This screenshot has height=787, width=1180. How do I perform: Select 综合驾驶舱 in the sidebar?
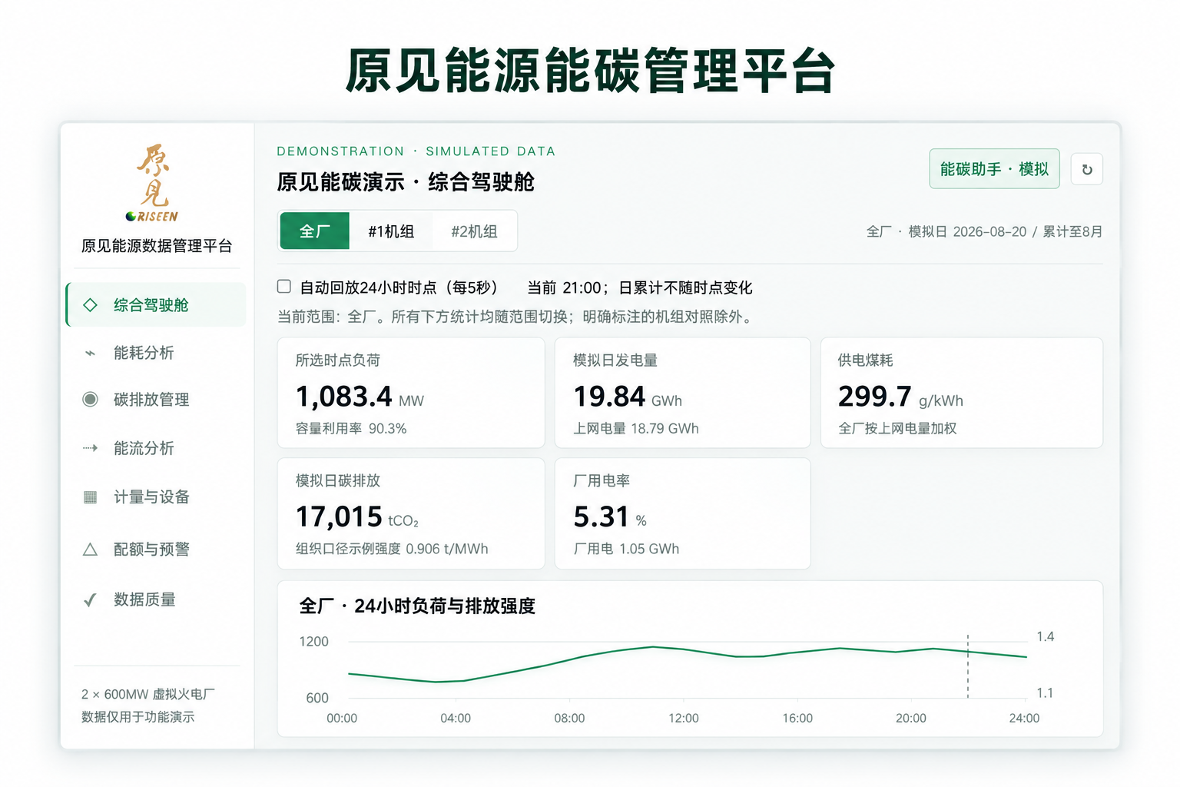coord(156,305)
